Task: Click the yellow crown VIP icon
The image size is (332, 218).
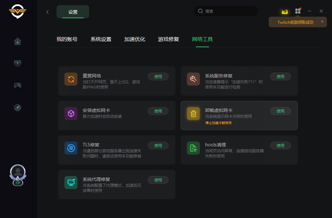Action: (285, 11)
